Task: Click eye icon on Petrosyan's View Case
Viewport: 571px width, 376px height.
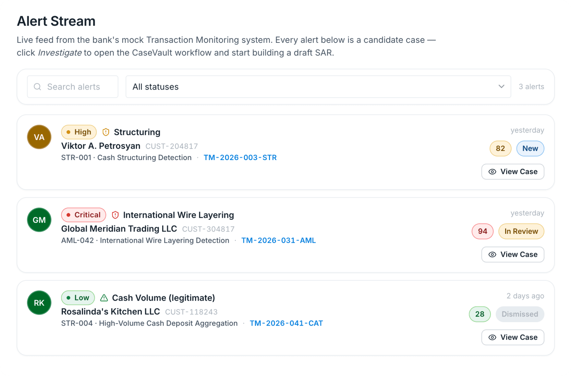Action: click(492, 172)
